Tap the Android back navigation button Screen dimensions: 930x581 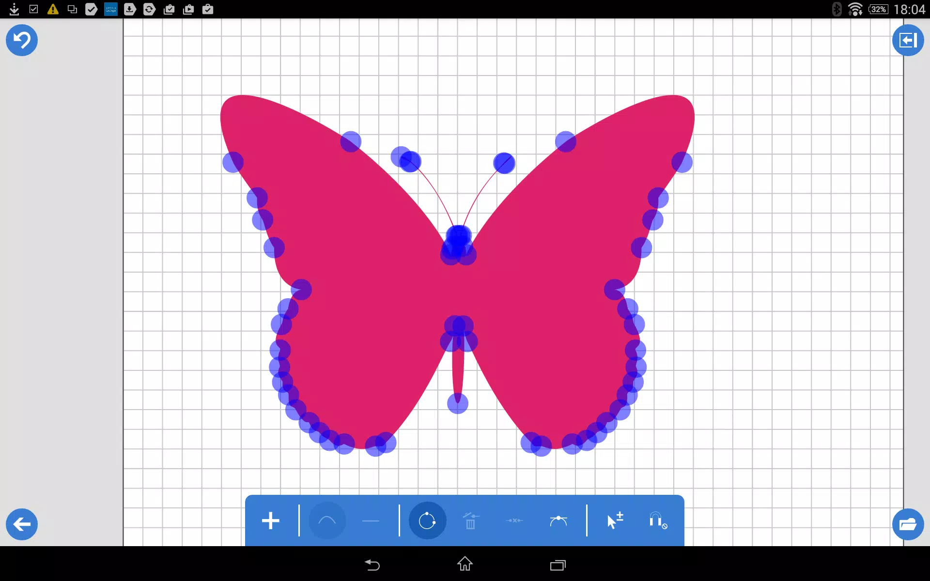pyautogui.click(x=372, y=565)
